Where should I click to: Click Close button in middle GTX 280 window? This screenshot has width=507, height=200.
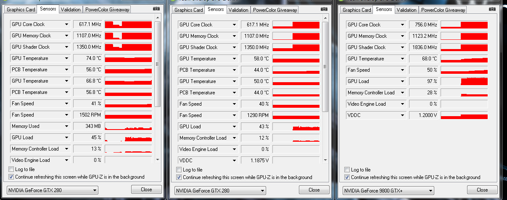coord(314,190)
